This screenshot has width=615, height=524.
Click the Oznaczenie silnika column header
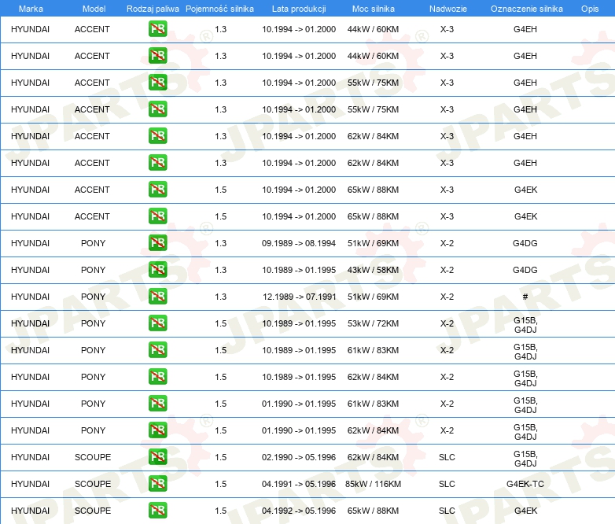[526, 9]
